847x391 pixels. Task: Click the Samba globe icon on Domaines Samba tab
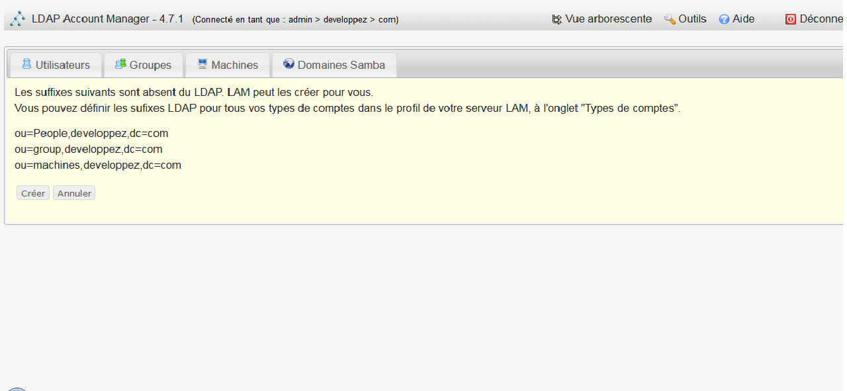coord(289,64)
